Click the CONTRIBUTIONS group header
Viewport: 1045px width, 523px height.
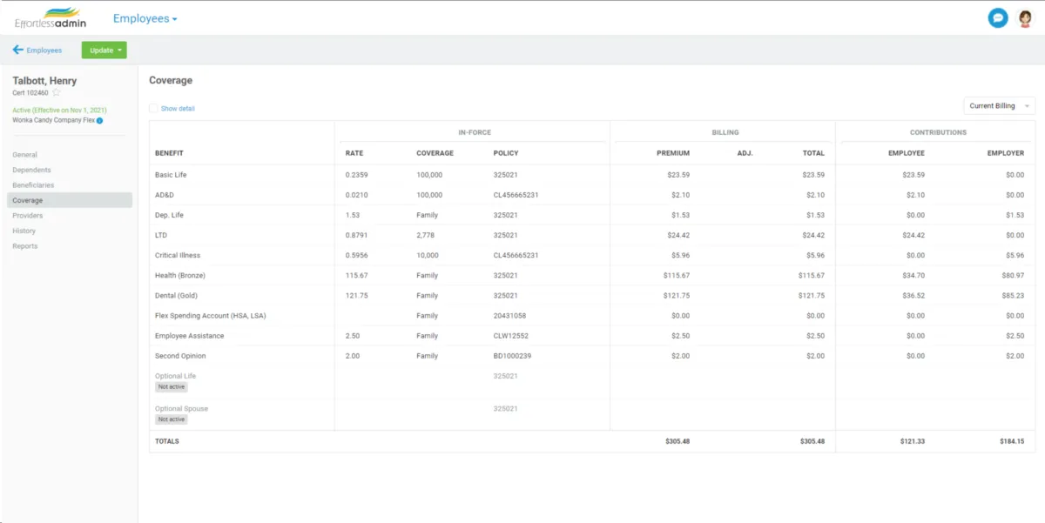coord(938,132)
